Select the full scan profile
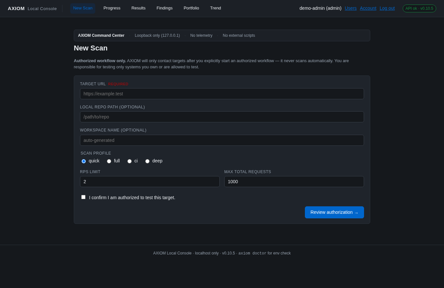 pos(109,161)
